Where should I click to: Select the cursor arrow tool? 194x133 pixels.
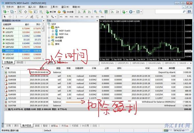[x=5, y=17]
